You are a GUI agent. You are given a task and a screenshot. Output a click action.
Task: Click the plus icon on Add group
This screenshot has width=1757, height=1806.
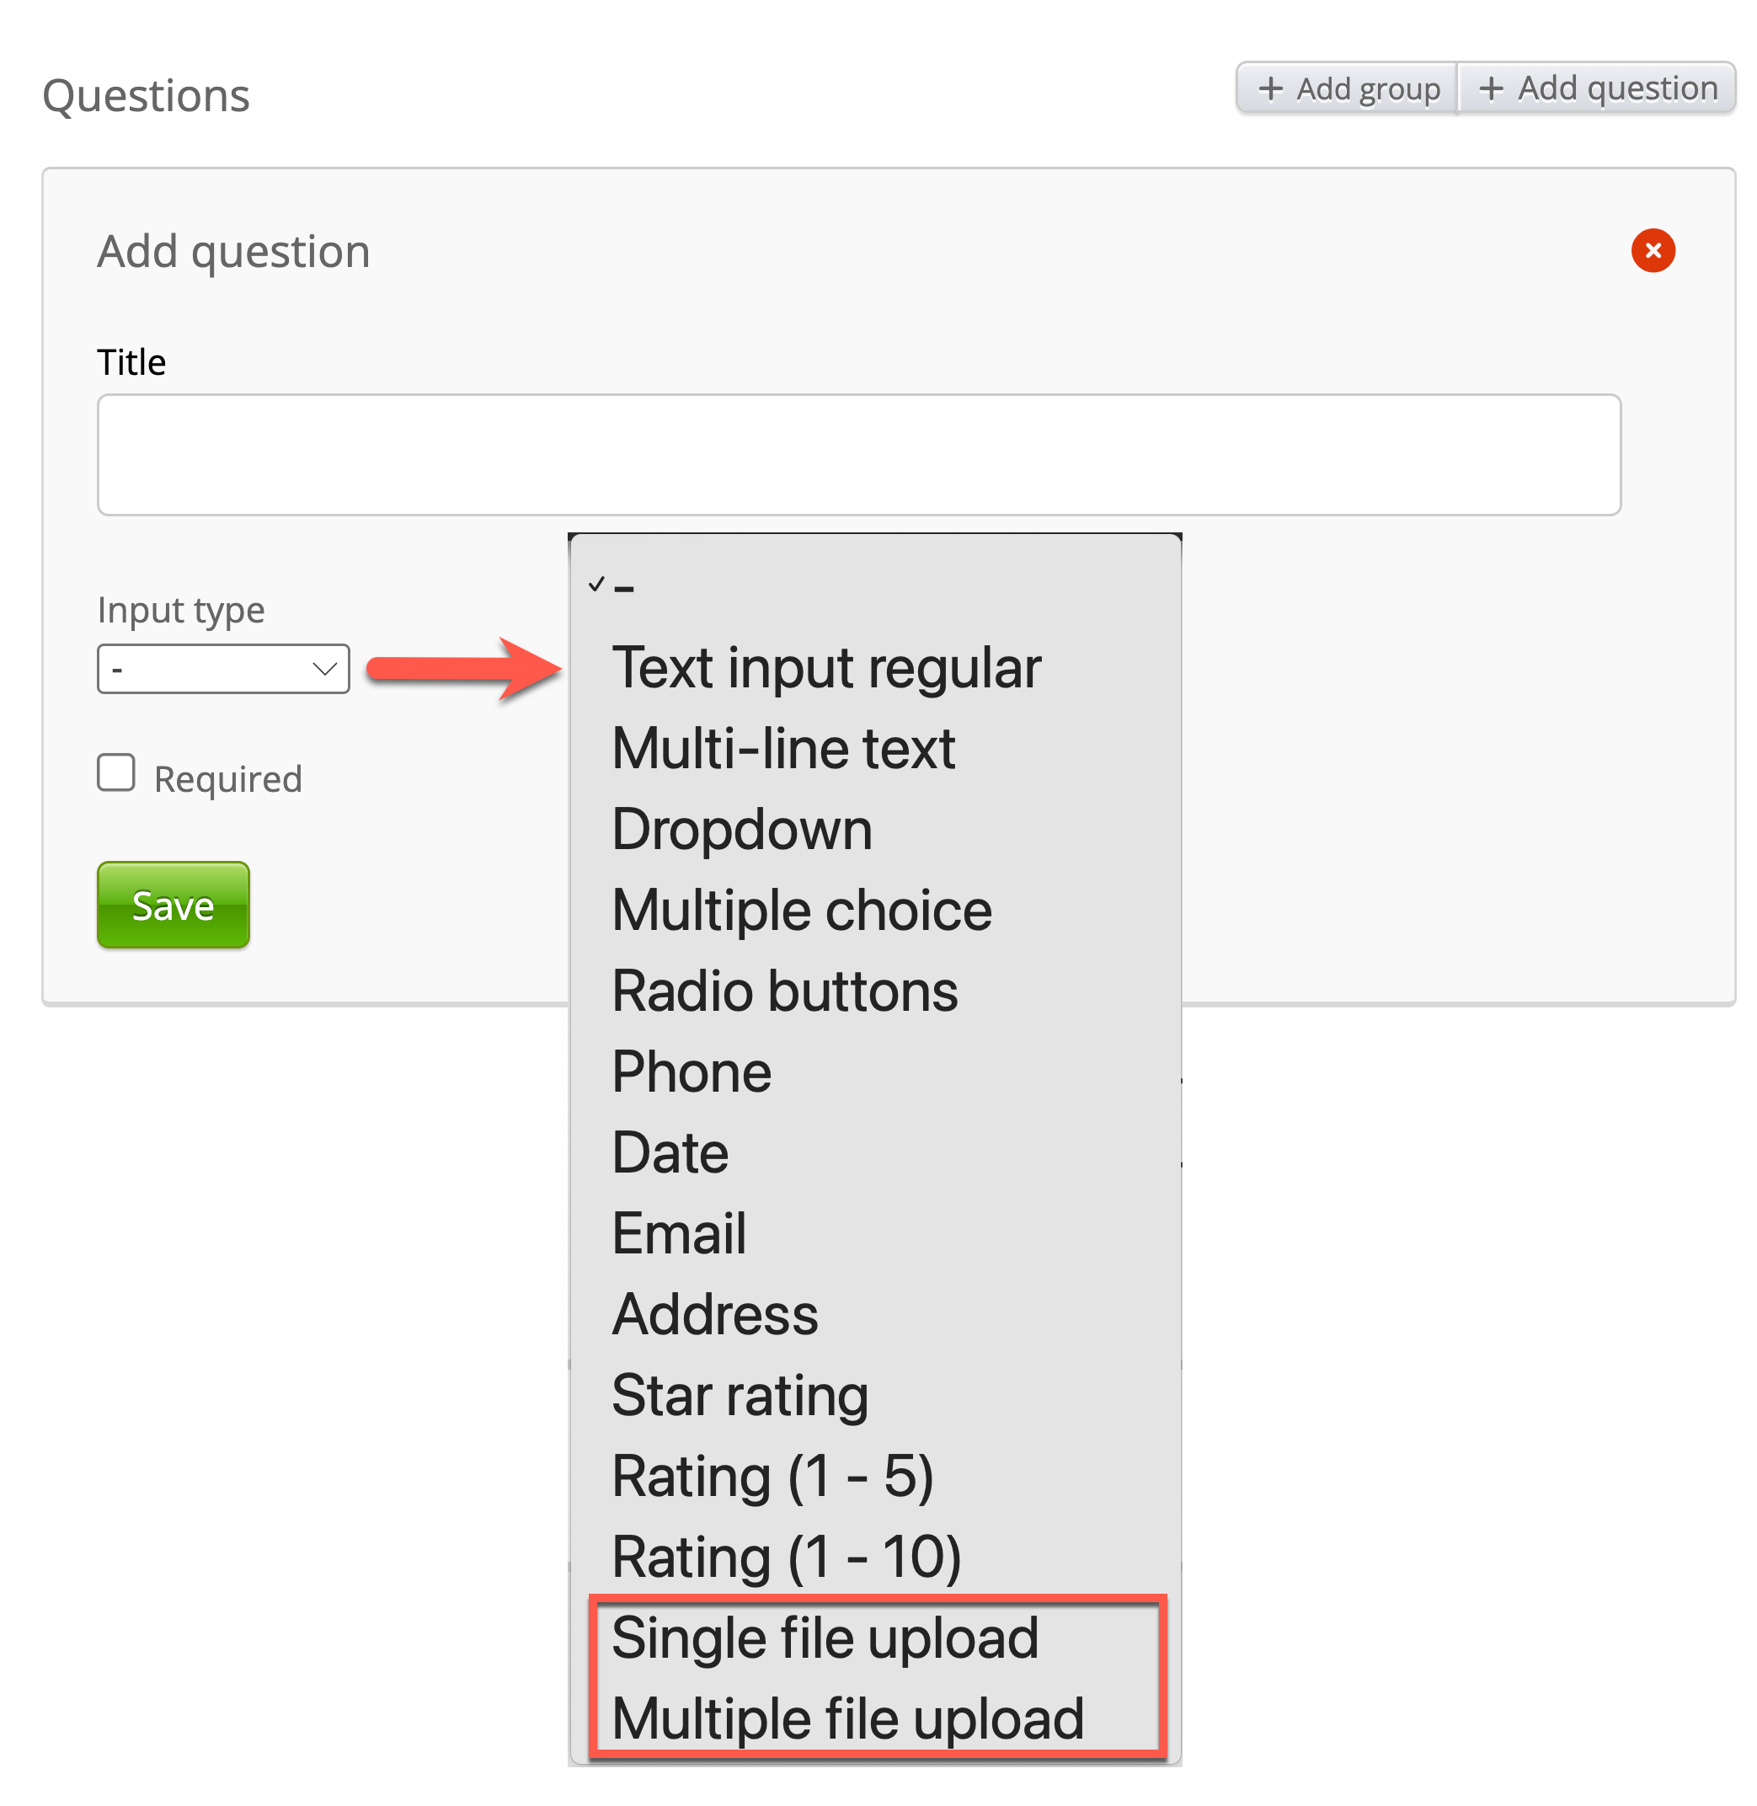coord(1271,88)
